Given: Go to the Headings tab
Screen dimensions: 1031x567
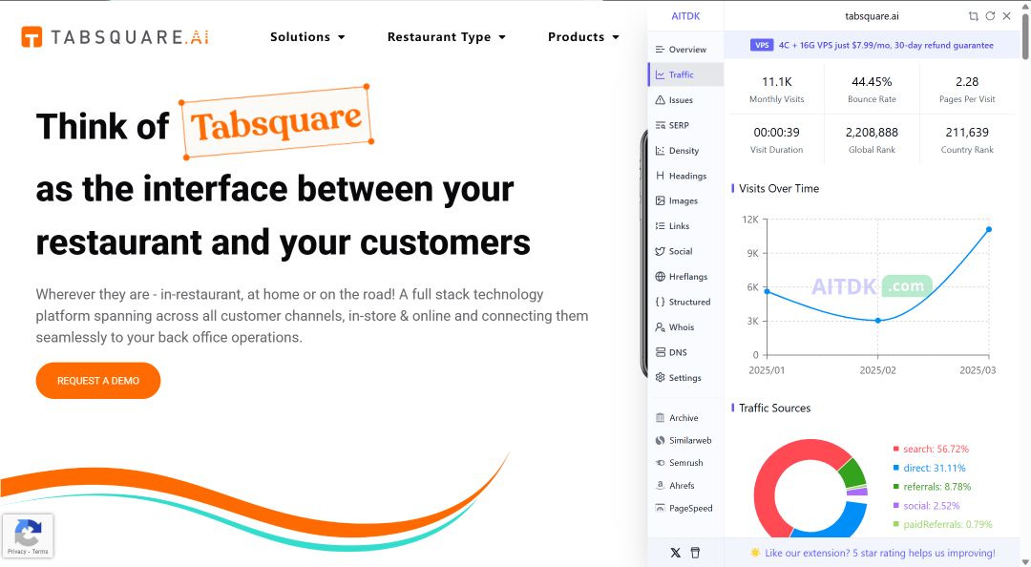Looking at the screenshot, I should coord(685,176).
